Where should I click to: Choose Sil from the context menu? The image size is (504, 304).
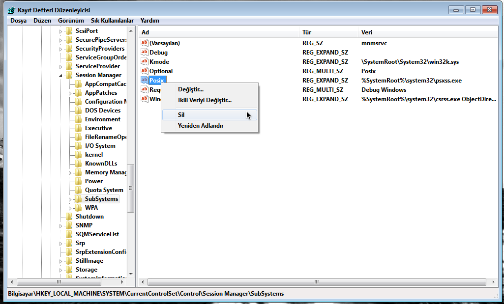coord(209,115)
